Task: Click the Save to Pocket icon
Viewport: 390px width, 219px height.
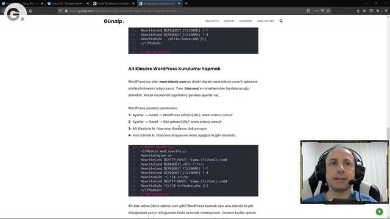Action: pyautogui.click(x=322, y=11)
